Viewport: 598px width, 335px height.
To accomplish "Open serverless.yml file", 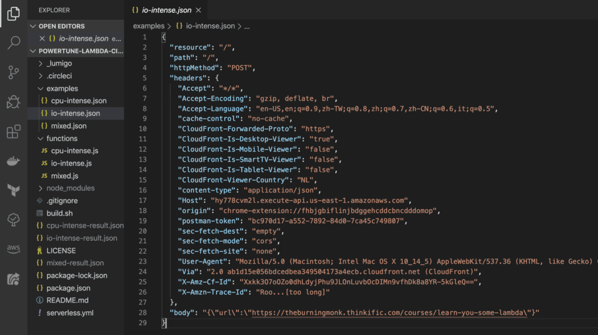I will (x=69, y=313).
